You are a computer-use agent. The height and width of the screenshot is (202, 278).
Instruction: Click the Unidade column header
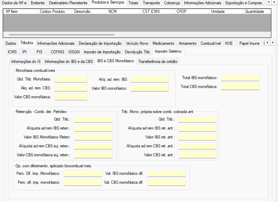226,11
